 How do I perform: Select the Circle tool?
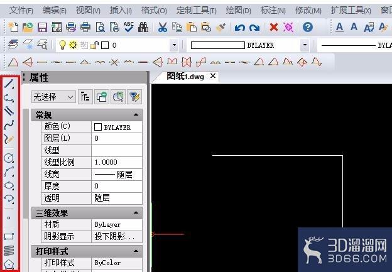coord(9,158)
